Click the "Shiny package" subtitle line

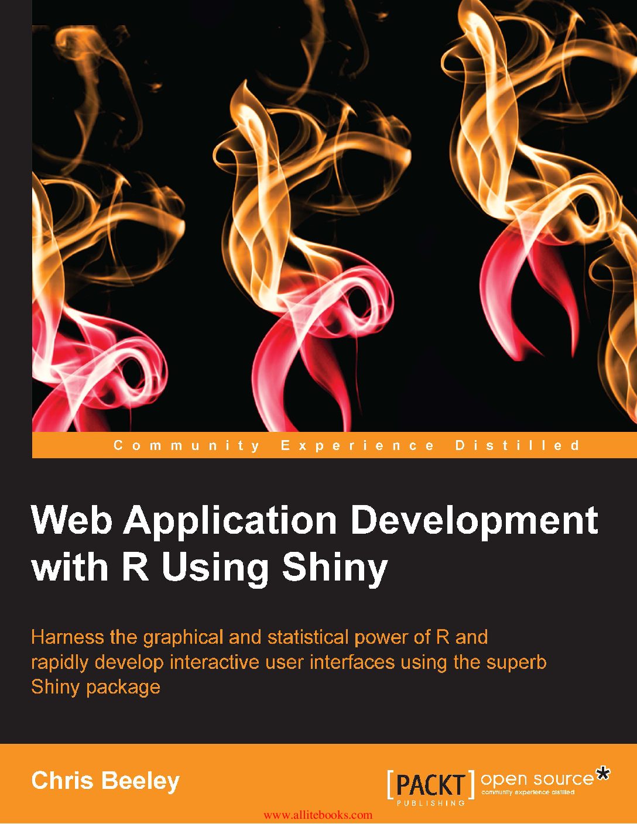[x=95, y=686]
